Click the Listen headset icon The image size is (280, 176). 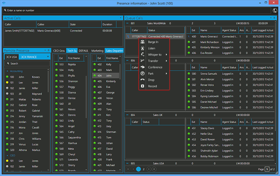pyautogui.click(x=143, y=48)
